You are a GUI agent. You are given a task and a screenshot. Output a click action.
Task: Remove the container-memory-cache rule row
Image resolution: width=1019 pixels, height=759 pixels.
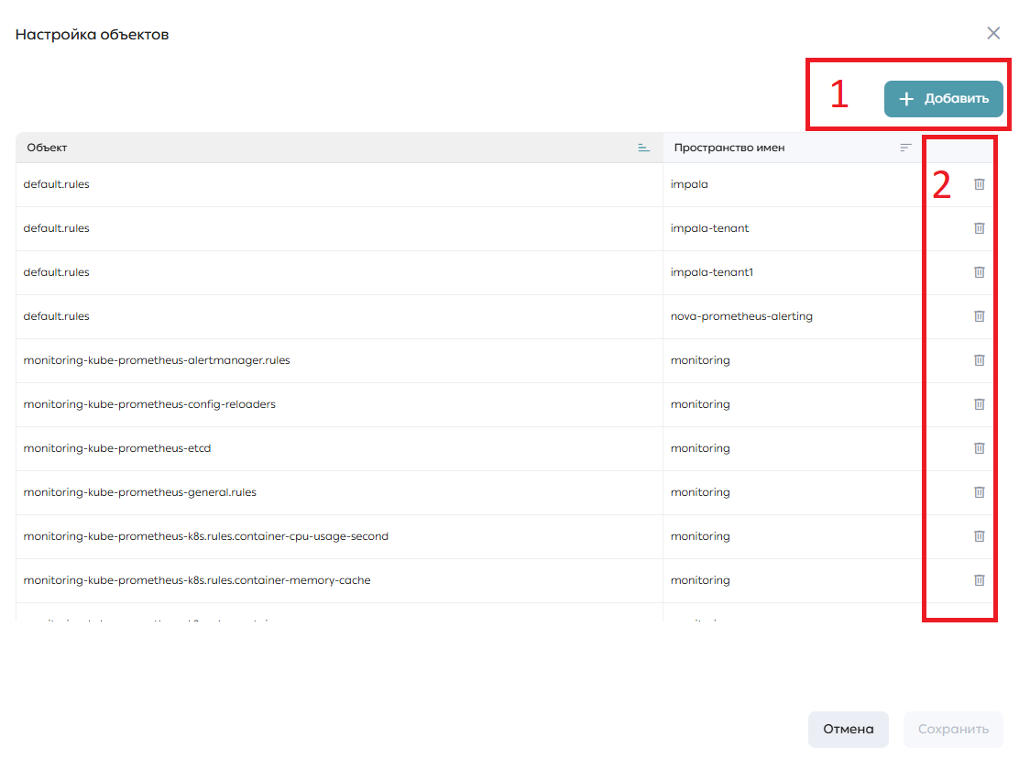pos(979,580)
